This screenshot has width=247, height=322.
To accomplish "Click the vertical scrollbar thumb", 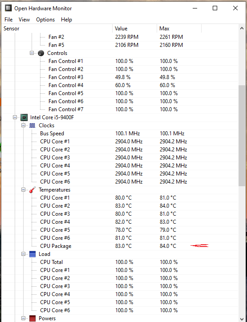I will click(242, 135).
